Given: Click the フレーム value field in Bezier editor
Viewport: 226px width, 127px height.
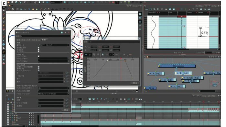Looking at the screenshot, I should 94,47.
